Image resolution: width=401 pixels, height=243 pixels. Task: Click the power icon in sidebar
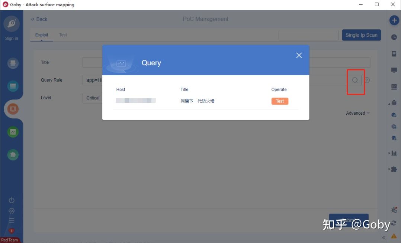[x=12, y=200]
